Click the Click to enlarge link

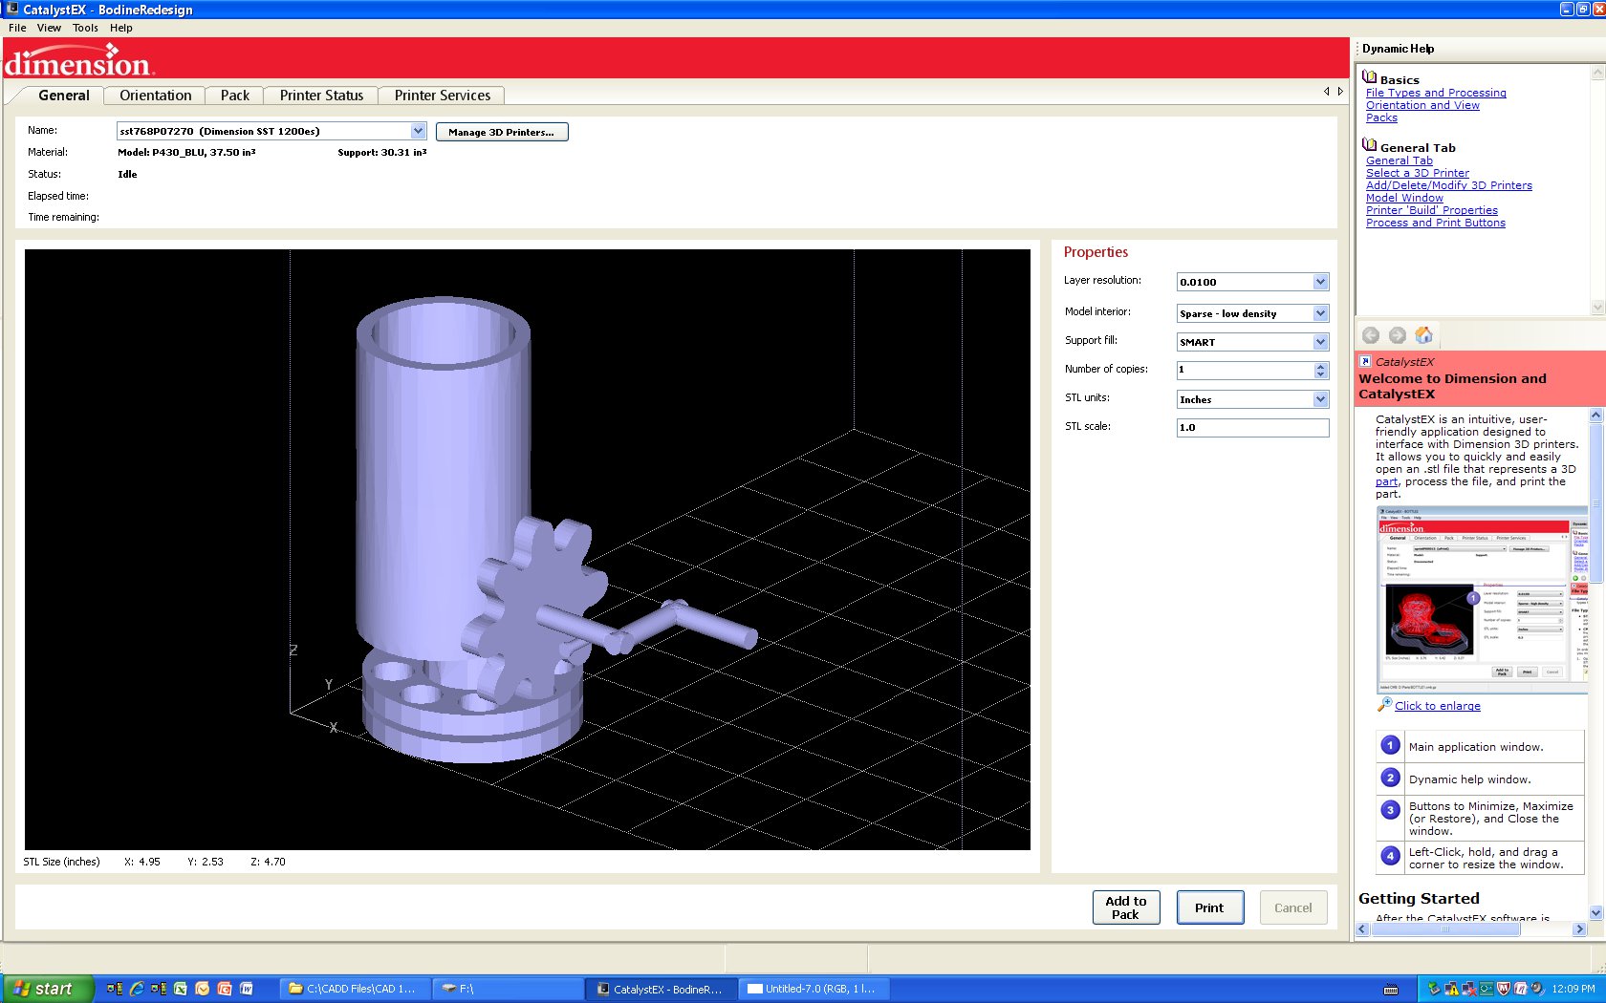[x=1438, y=706]
